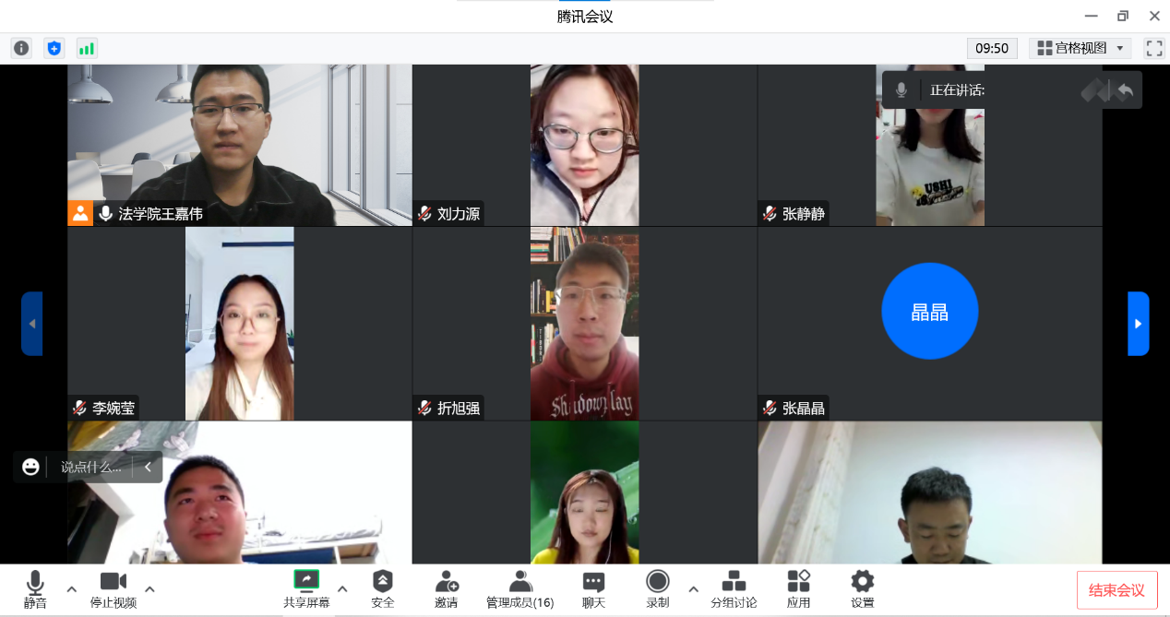Click the blue security shield icon
Image resolution: width=1170 pixels, height=617 pixels.
click(54, 48)
